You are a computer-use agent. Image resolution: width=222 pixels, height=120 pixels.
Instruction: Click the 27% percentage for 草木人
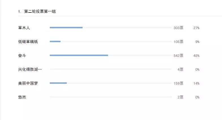click(x=196, y=28)
